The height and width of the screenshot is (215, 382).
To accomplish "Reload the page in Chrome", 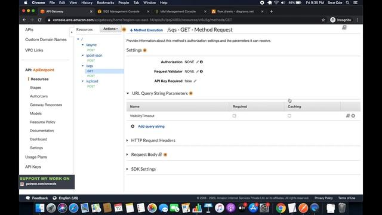I will click(39, 20).
